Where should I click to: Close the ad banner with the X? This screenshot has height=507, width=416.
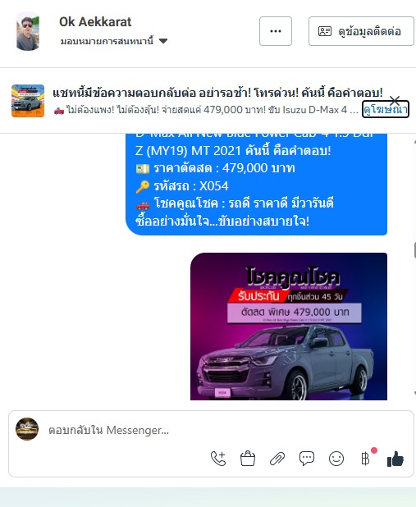[395, 101]
